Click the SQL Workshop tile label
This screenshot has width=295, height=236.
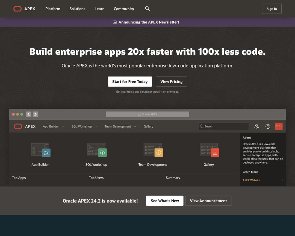coord(96,165)
